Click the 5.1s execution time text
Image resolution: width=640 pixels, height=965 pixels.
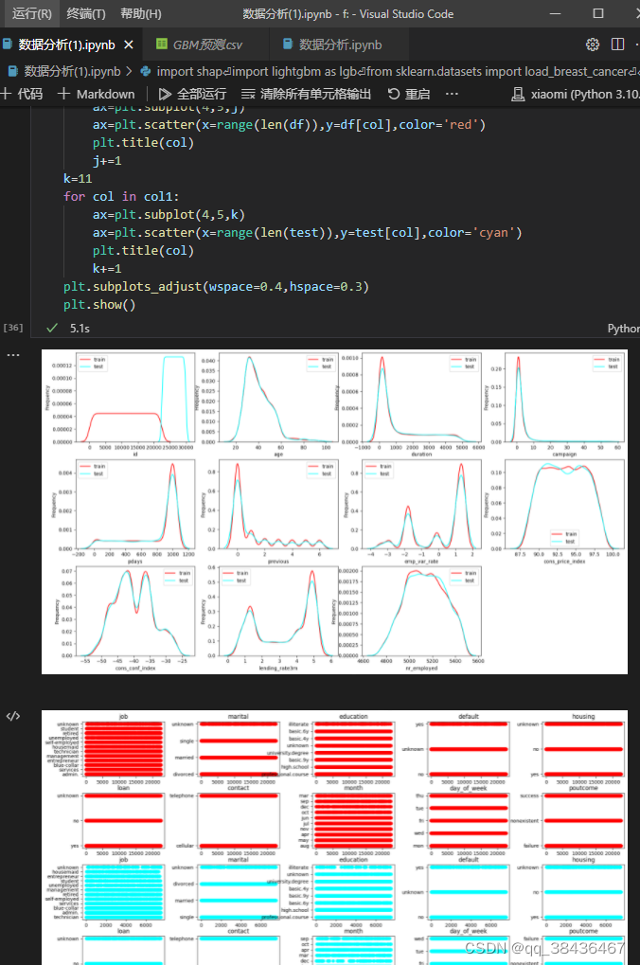tap(80, 329)
